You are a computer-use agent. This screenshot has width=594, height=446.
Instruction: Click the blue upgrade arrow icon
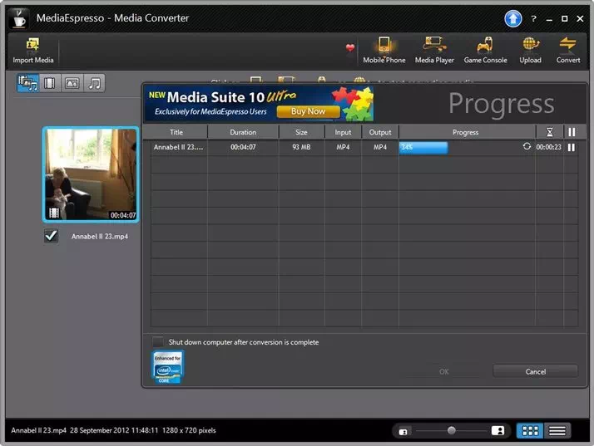[x=513, y=18]
